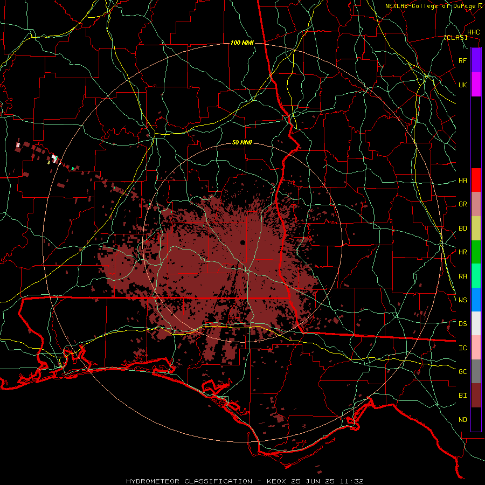Click the HA red legend swatch
485x485 pixels.
click(476, 180)
